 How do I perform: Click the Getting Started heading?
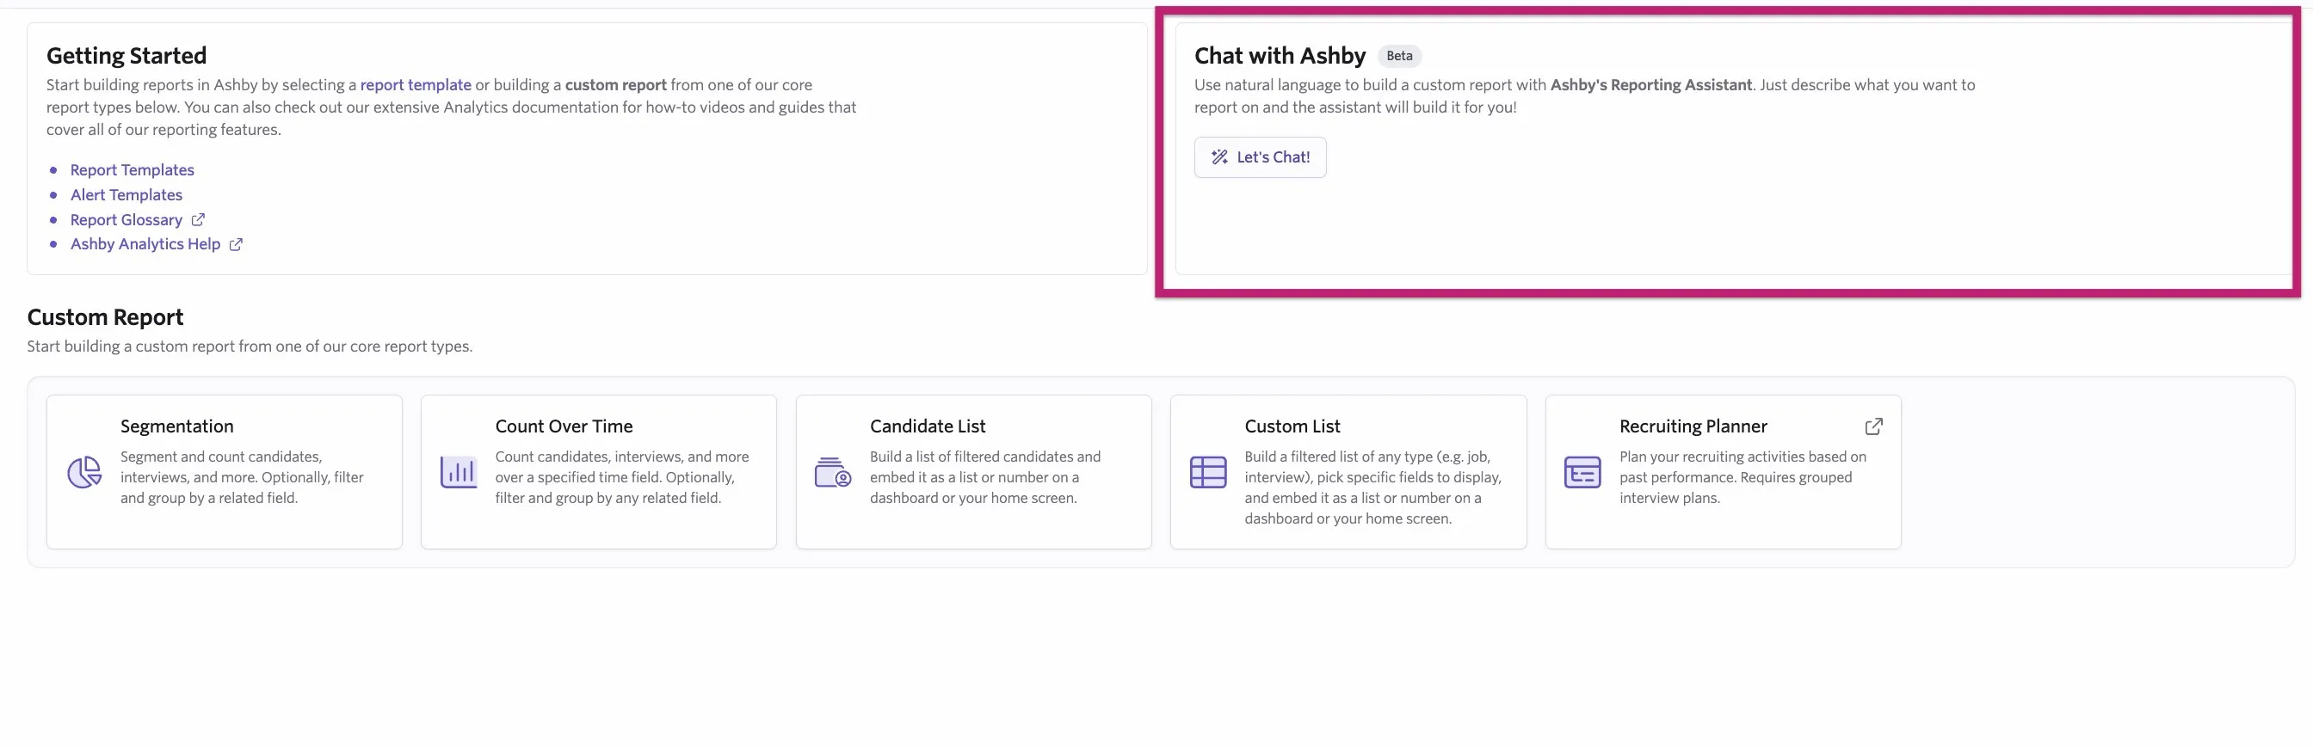pos(126,56)
